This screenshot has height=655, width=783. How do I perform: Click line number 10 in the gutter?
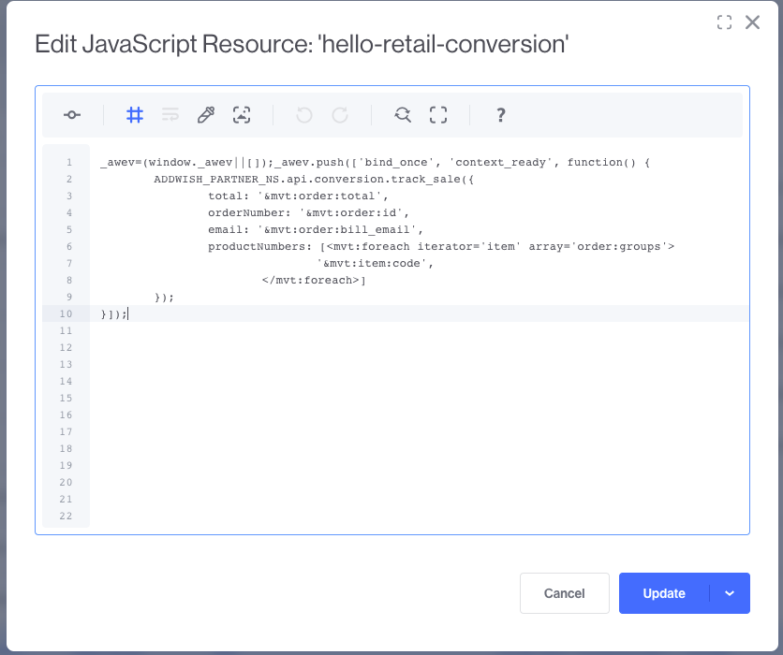click(x=67, y=314)
